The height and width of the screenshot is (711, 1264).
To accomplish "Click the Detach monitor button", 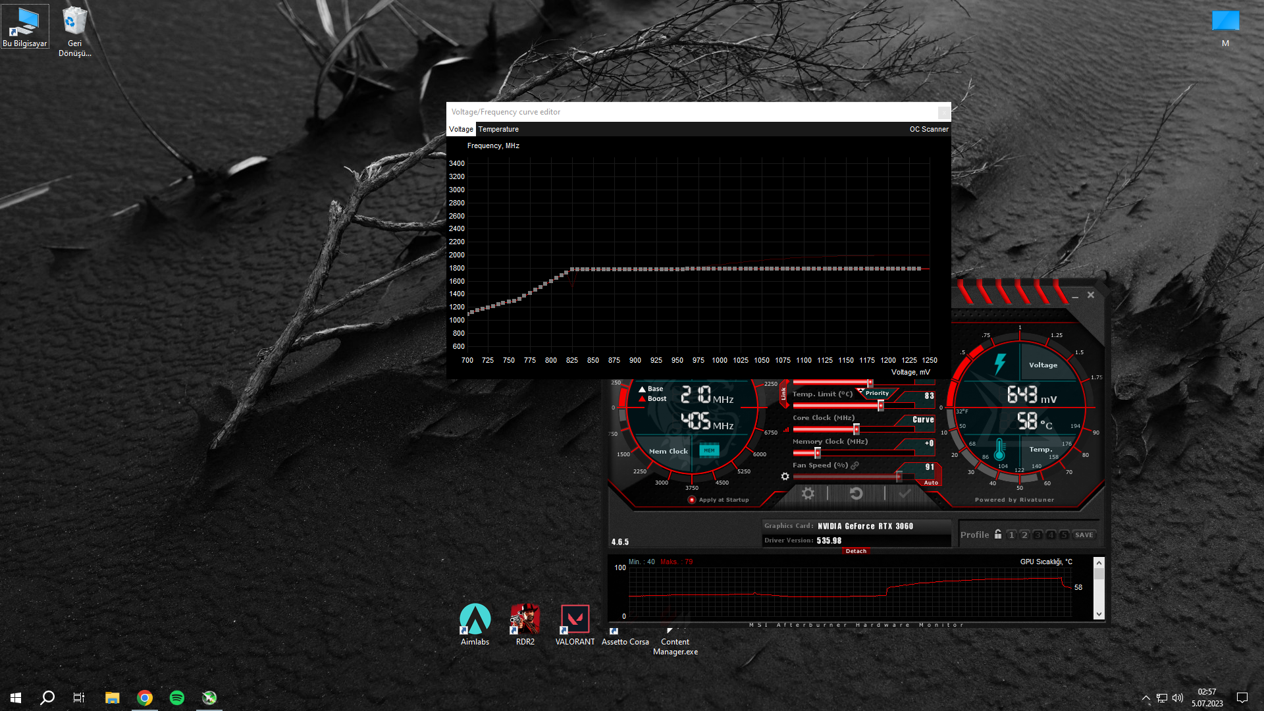I will tap(856, 551).
